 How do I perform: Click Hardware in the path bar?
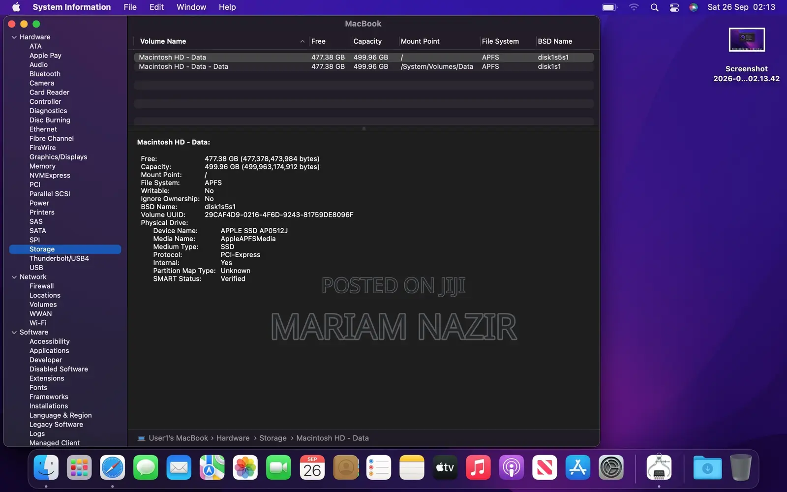233,438
